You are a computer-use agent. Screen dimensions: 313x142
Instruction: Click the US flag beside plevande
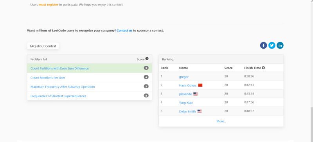[x=195, y=94]
